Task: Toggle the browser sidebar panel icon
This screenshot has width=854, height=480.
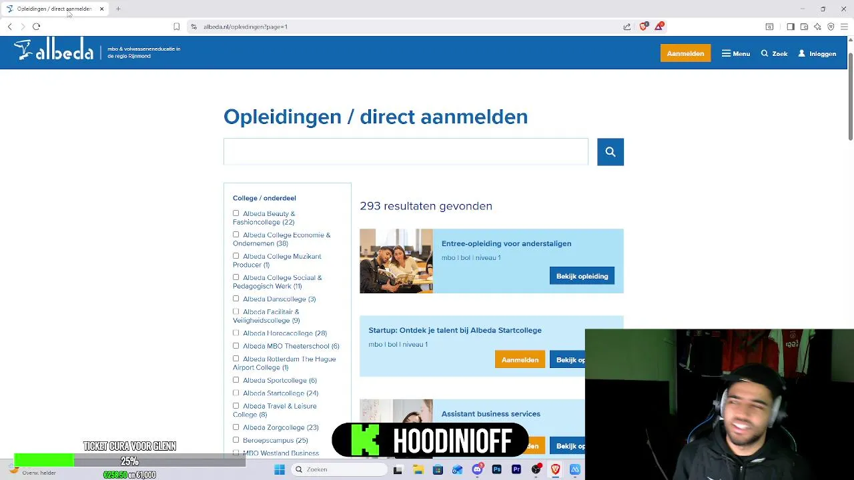Action: pyautogui.click(x=791, y=27)
